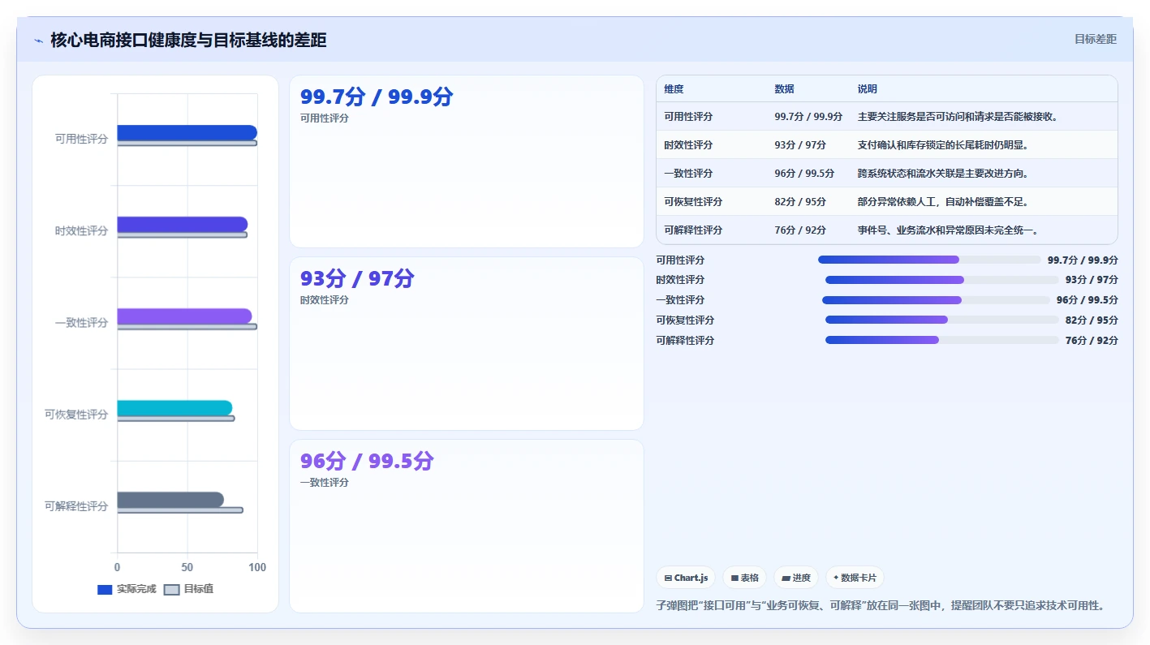Click the description 支付确认和库存锁定的长尾耗时仍明显
Image resolution: width=1150 pixels, height=645 pixels.
click(x=943, y=145)
